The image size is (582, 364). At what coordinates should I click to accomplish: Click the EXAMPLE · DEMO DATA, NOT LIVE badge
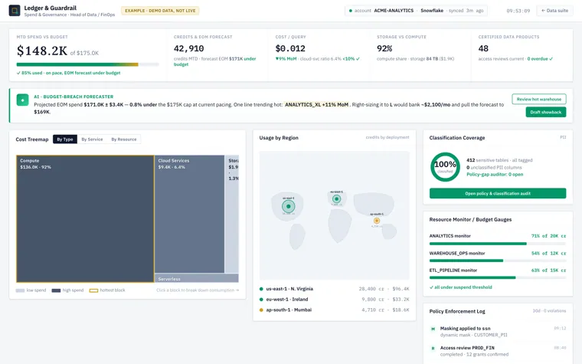click(160, 11)
